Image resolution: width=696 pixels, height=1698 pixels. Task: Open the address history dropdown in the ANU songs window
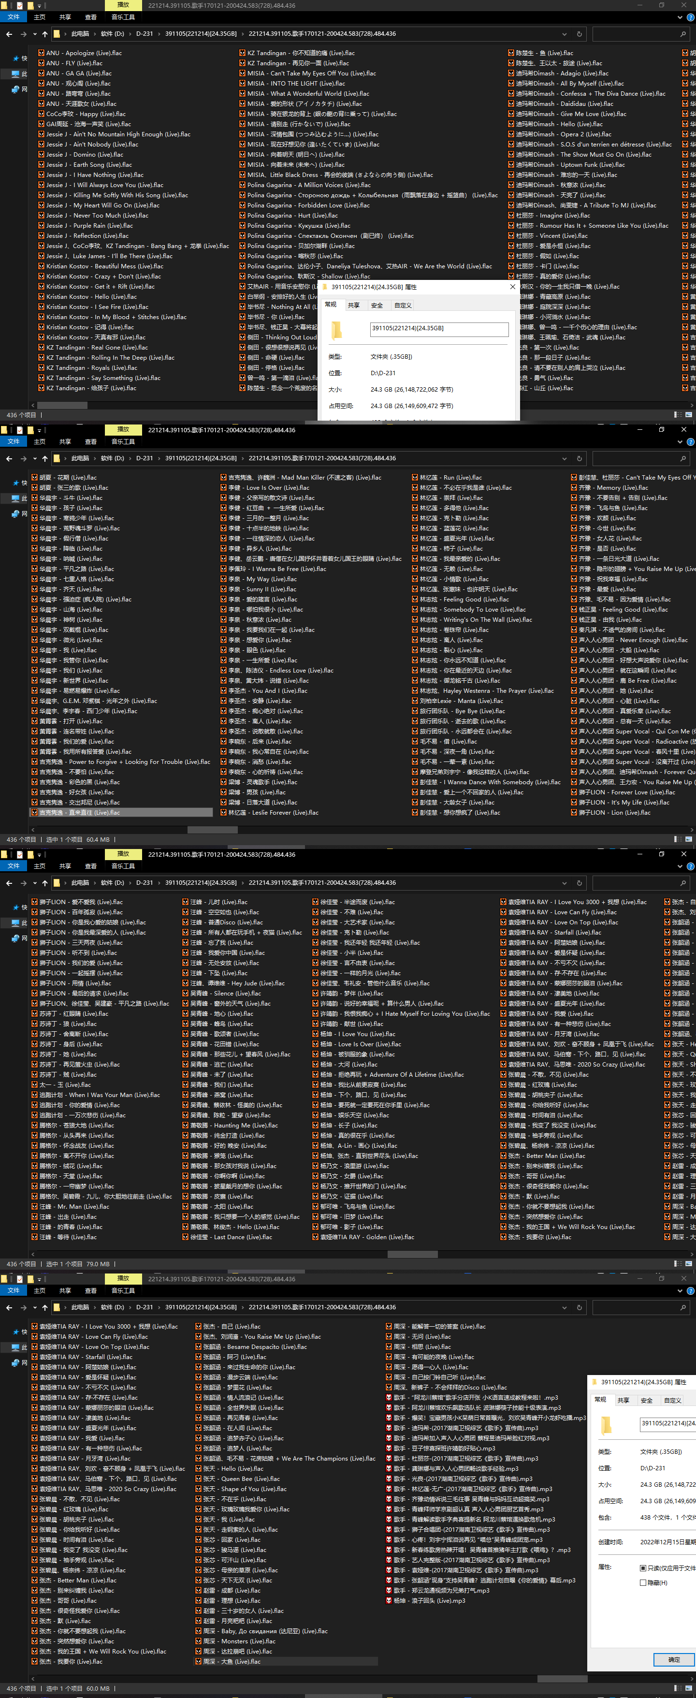(x=564, y=34)
